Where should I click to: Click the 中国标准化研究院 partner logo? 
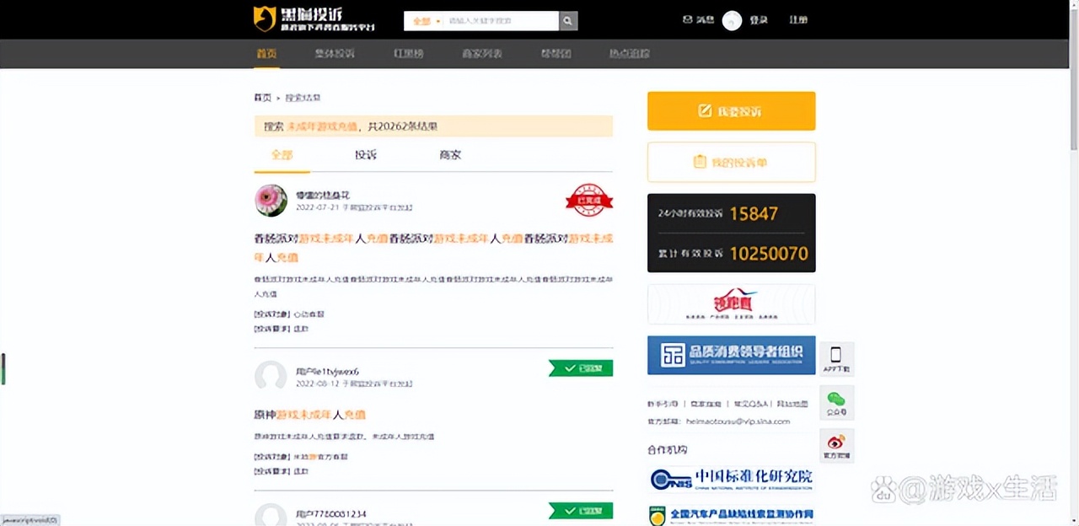[730, 477]
